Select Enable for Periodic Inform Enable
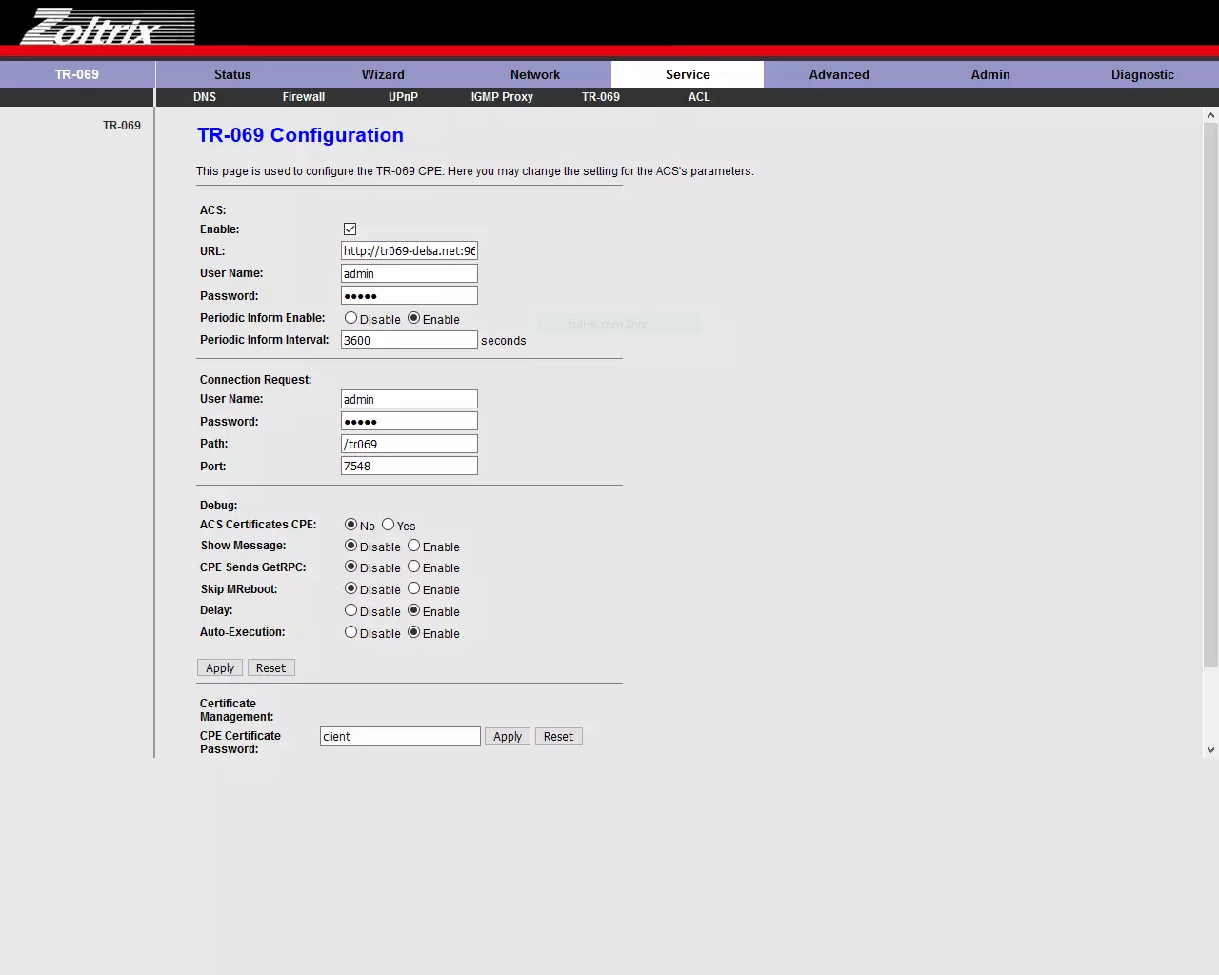Image resolution: width=1219 pixels, height=975 pixels. pos(413,318)
